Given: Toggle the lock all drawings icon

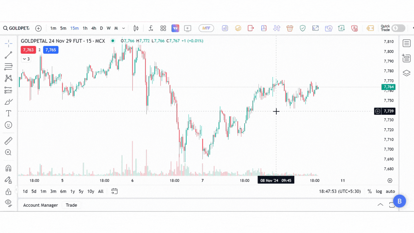Looking at the screenshot, I should coord(8,192).
